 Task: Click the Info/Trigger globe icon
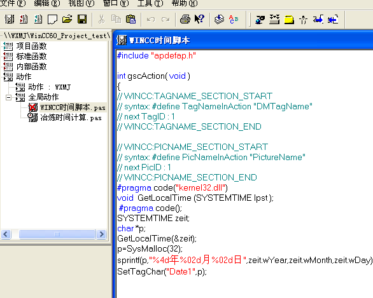(260, 19)
